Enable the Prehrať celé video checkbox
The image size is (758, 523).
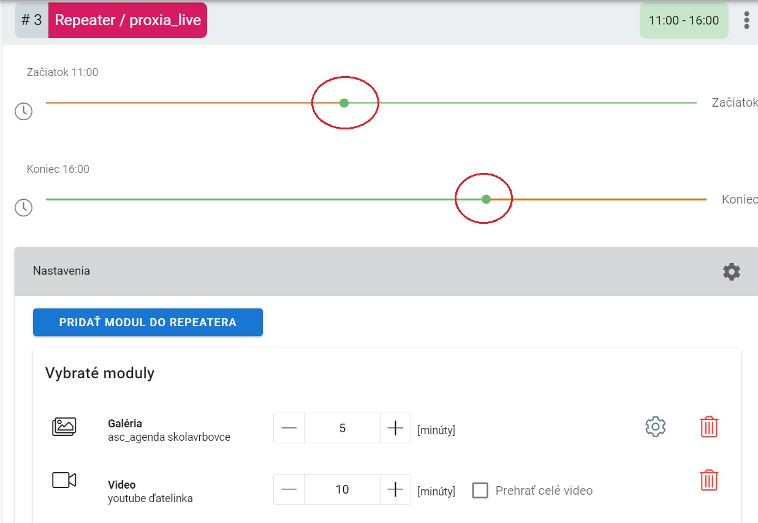pos(480,491)
